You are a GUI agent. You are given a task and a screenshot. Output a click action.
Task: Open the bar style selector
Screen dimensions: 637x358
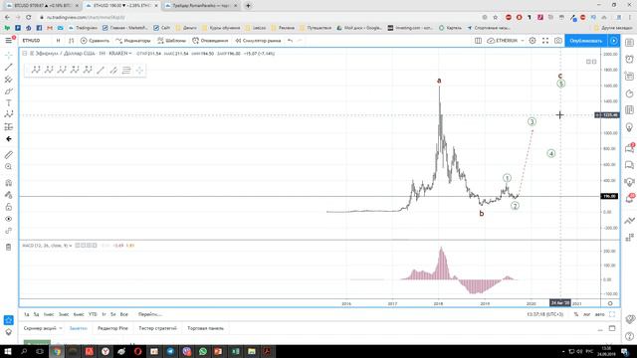(71, 41)
